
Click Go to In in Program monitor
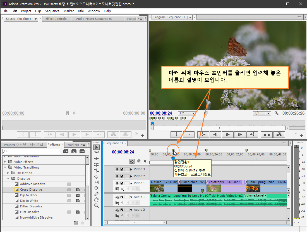[x=203, y=134]
